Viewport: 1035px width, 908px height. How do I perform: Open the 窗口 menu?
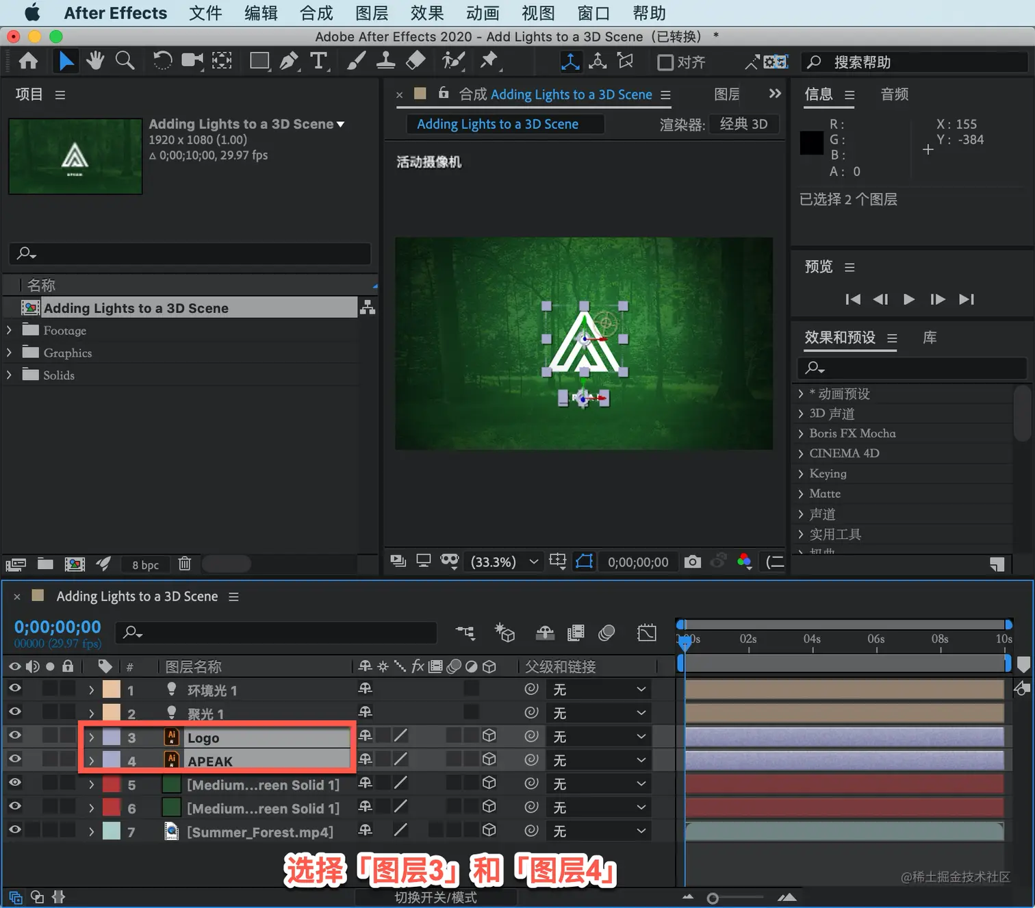tap(593, 13)
